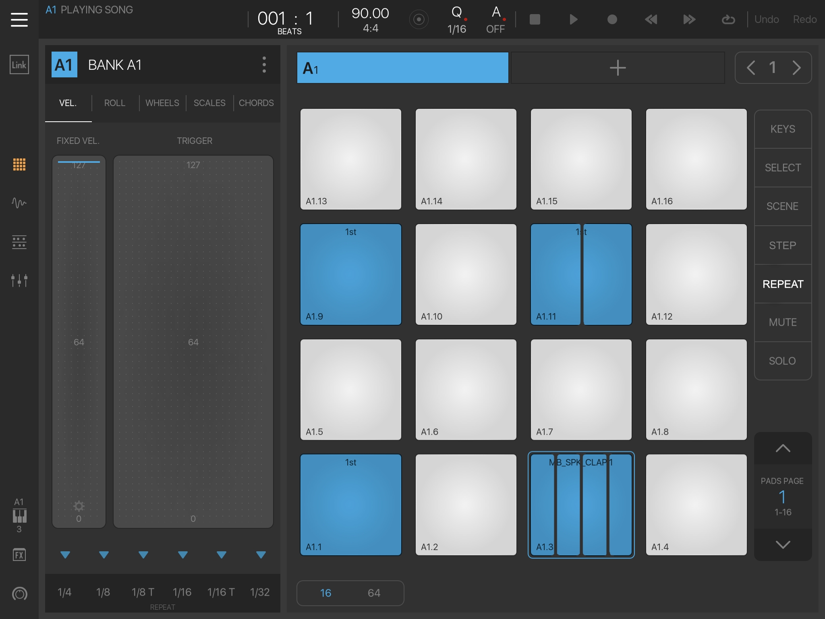The height and width of the screenshot is (619, 825).
Task: Start playback with play button
Action: click(573, 19)
